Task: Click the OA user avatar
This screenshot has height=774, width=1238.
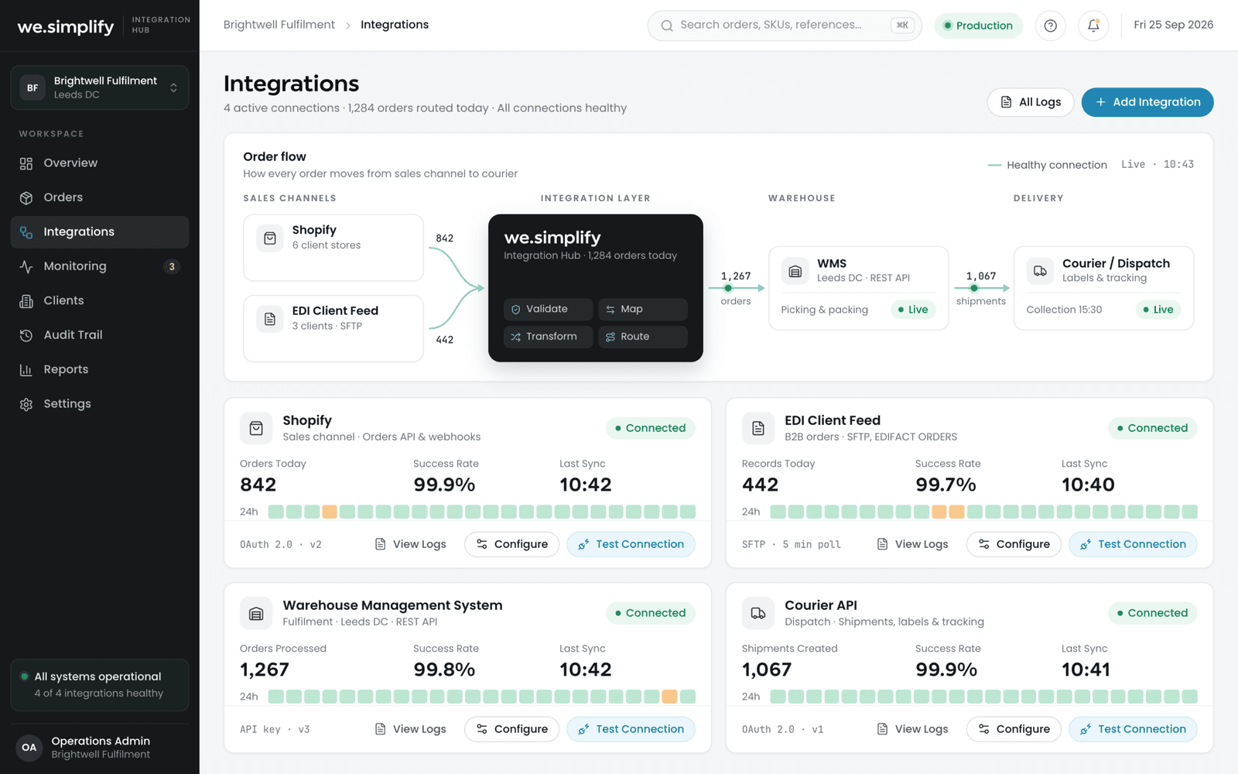Action: [29, 748]
